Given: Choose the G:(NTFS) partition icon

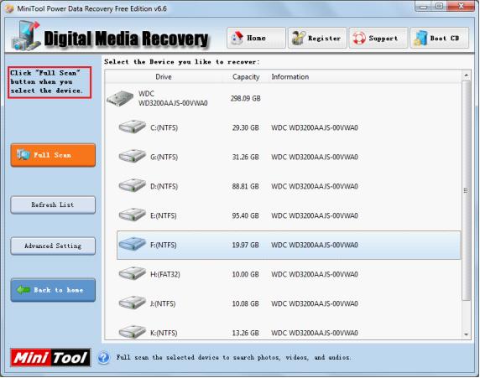Looking at the screenshot, I should [x=133, y=156].
